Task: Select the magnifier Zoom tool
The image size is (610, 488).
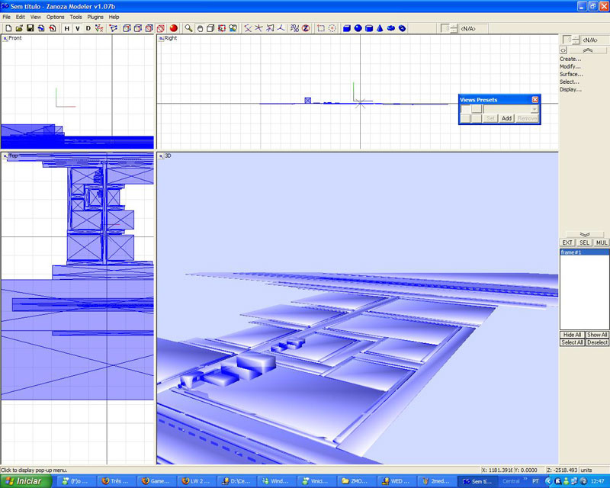Action: pyautogui.click(x=188, y=28)
